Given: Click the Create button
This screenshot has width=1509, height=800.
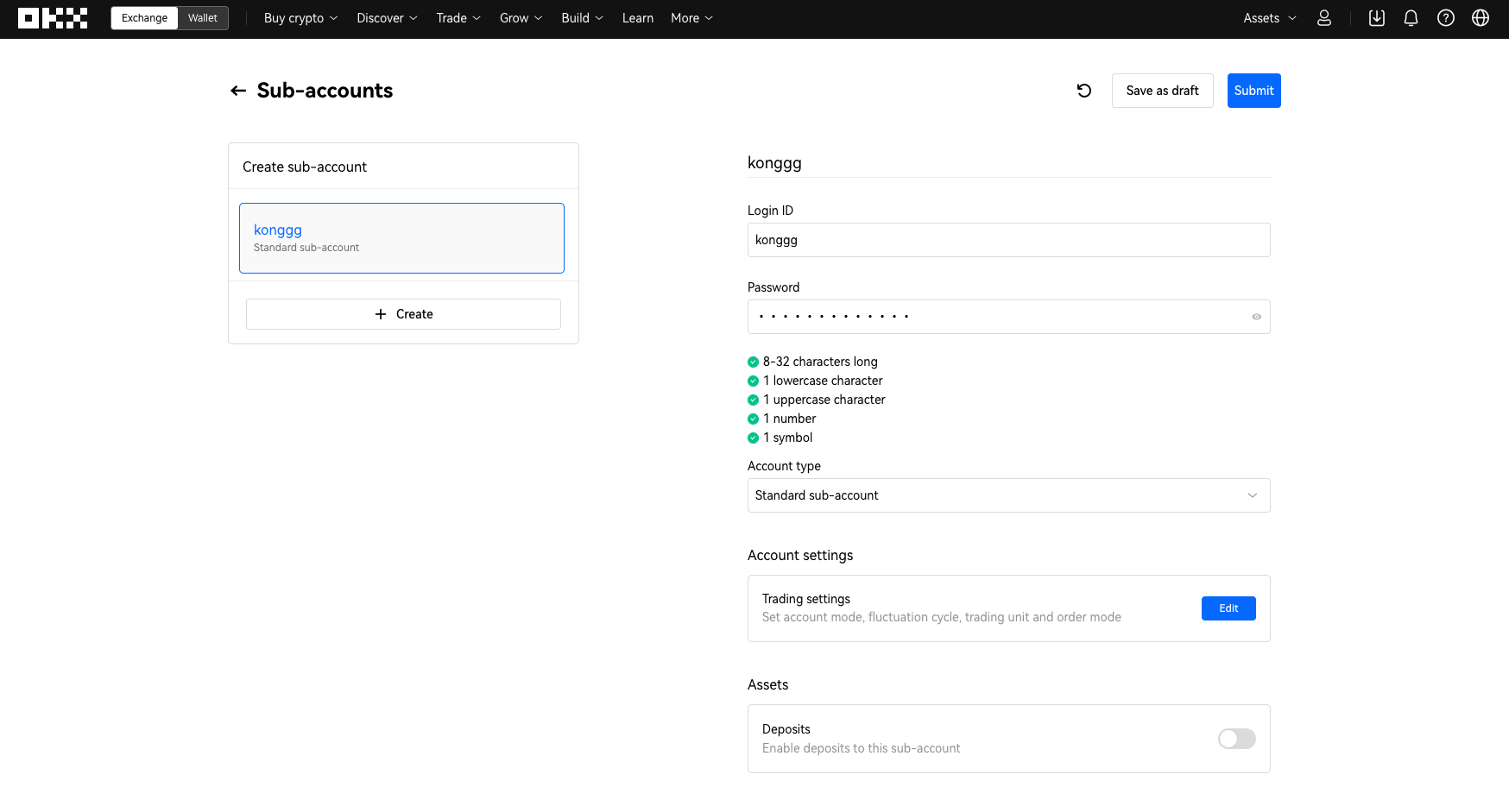Looking at the screenshot, I should [403, 314].
